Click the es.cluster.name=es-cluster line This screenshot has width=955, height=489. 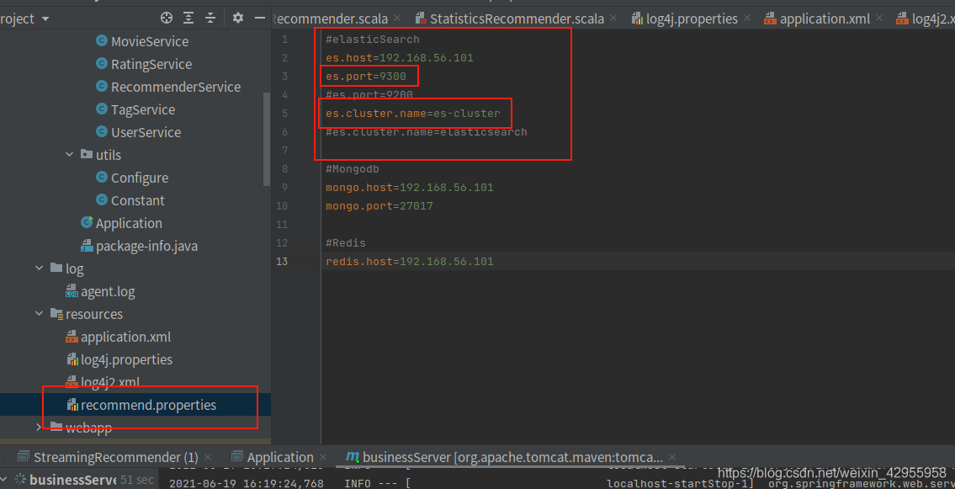coord(413,114)
